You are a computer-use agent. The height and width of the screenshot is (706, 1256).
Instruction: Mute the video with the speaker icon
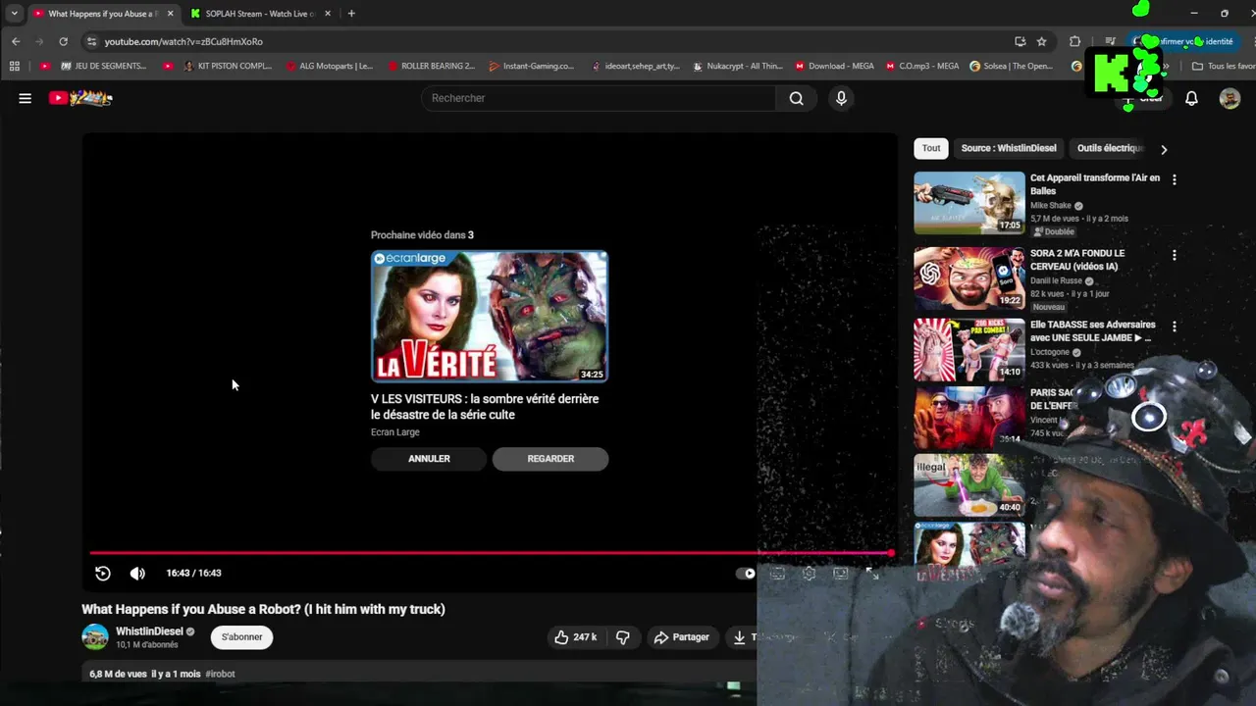[x=137, y=574]
